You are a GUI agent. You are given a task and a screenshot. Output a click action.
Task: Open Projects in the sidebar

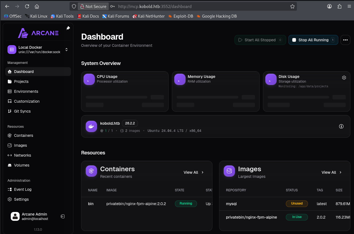coord(21,81)
